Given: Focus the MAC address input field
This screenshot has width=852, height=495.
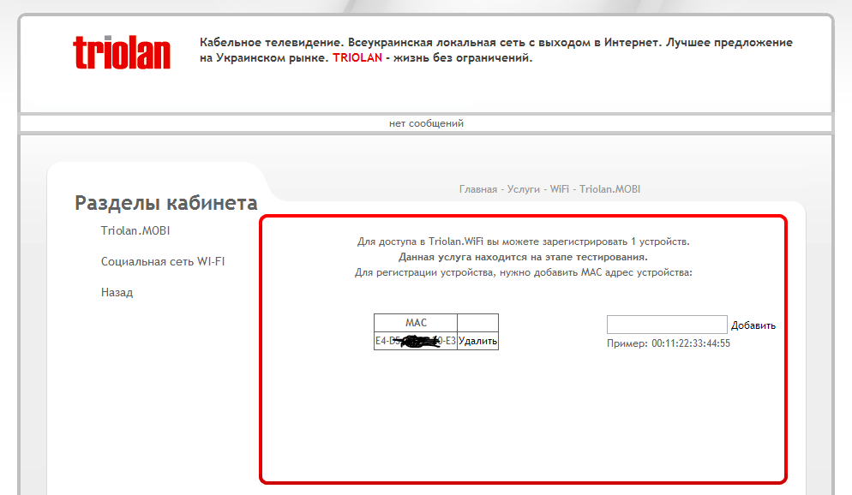Looking at the screenshot, I should (667, 325).
